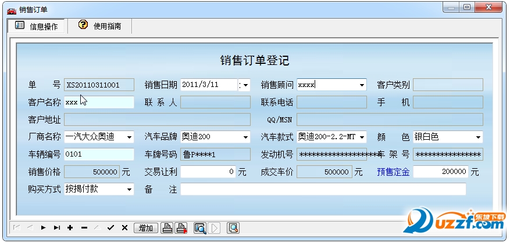Click the 车架号 field
The width and height of the screenshot is (510, 243).
point(448,154)
